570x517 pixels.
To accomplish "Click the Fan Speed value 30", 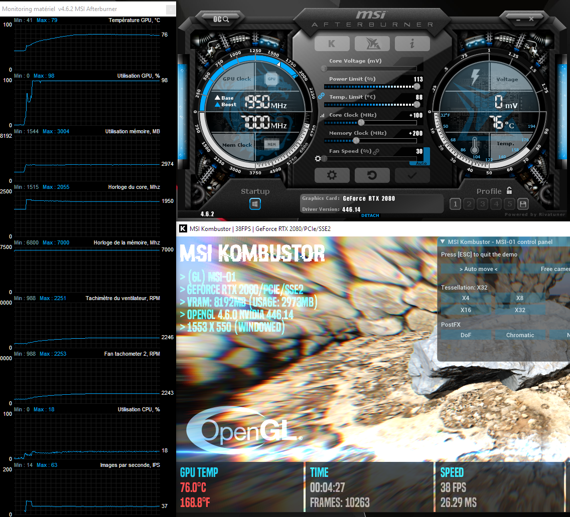I will (419, 151).
